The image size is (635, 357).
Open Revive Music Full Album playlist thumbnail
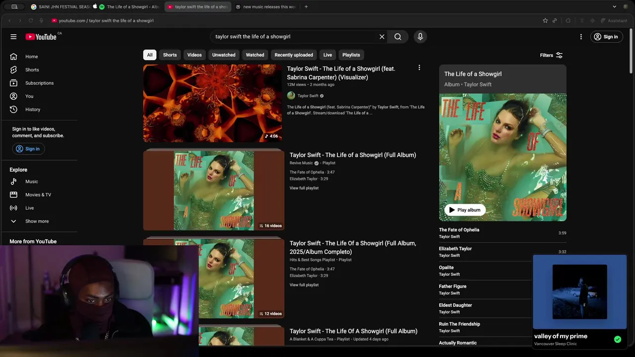click(x=214, y=190)
